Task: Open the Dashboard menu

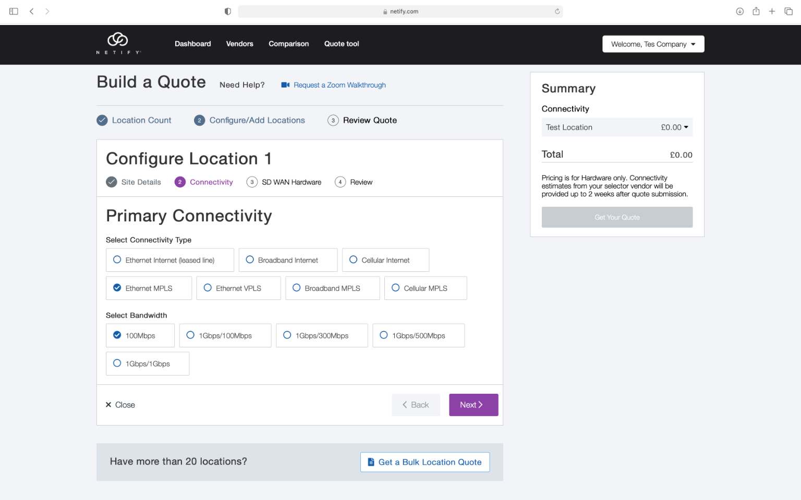Action: 192,44
